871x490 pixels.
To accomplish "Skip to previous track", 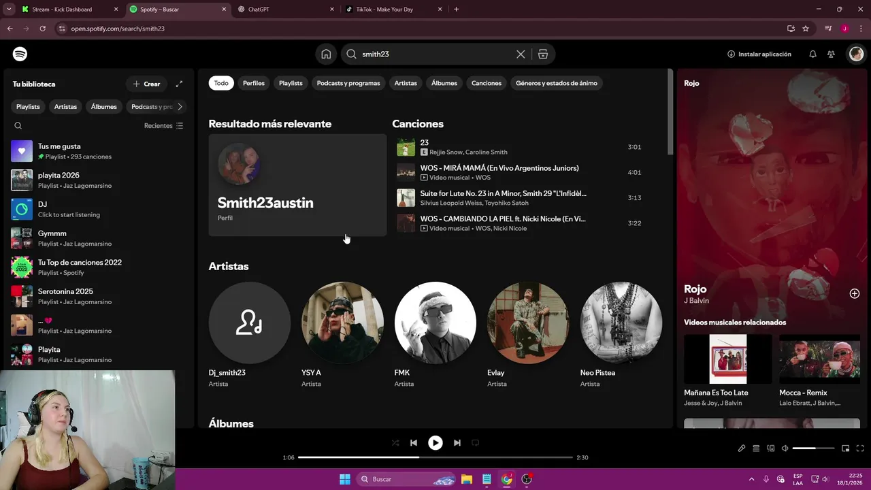I will (414, 442).
